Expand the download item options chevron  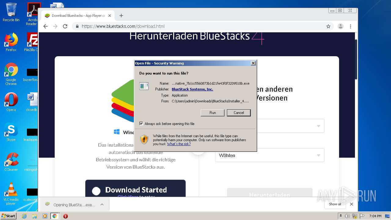coord(102,205)
